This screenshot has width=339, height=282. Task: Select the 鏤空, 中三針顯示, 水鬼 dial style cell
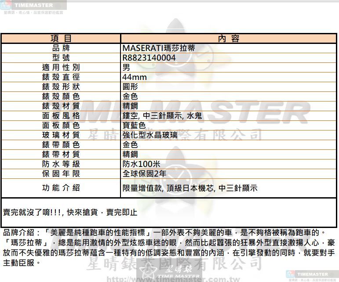[162, 116]
